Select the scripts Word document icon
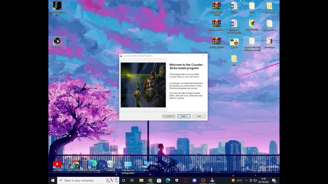Screen dimensions: 328x184 point(234,7)
